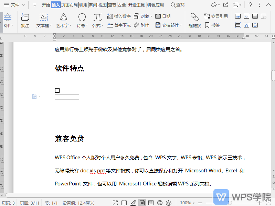Switch to web layout globe icon

click(160, 203)
